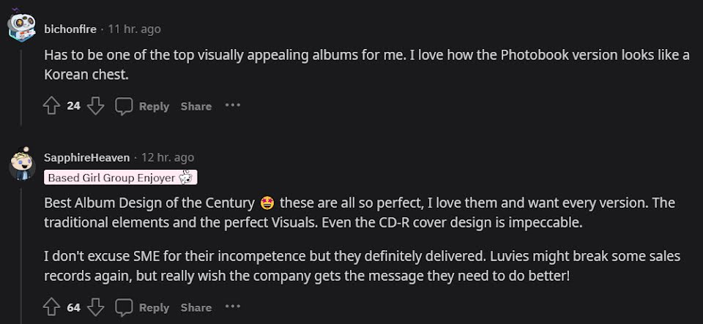Share SapphireHeaven's comment
The image size is (703, 324).
click(196, 307)
